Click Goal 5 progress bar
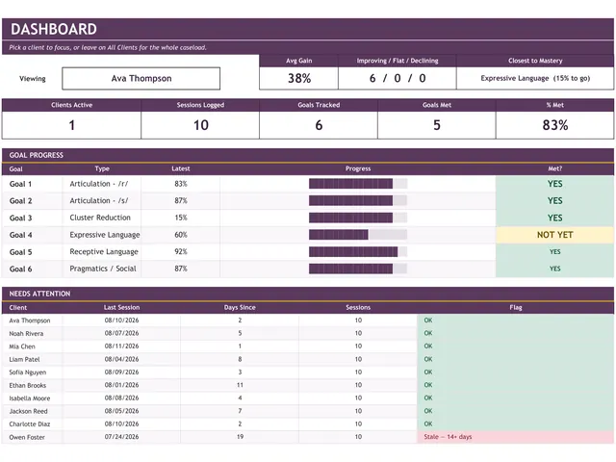Viewport: 616px width, 462px height. 358,252
